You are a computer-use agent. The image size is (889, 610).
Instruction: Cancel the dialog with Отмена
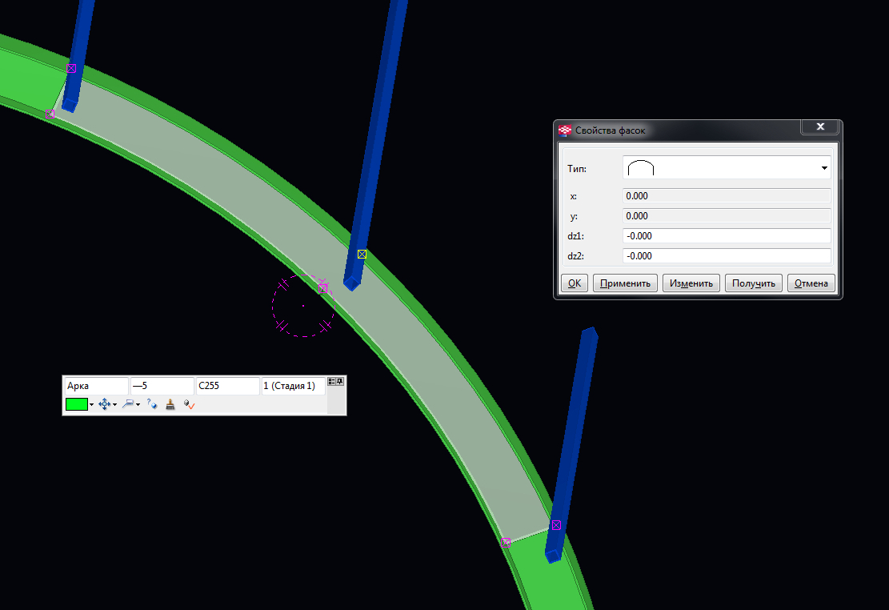[x=811, y=283]
